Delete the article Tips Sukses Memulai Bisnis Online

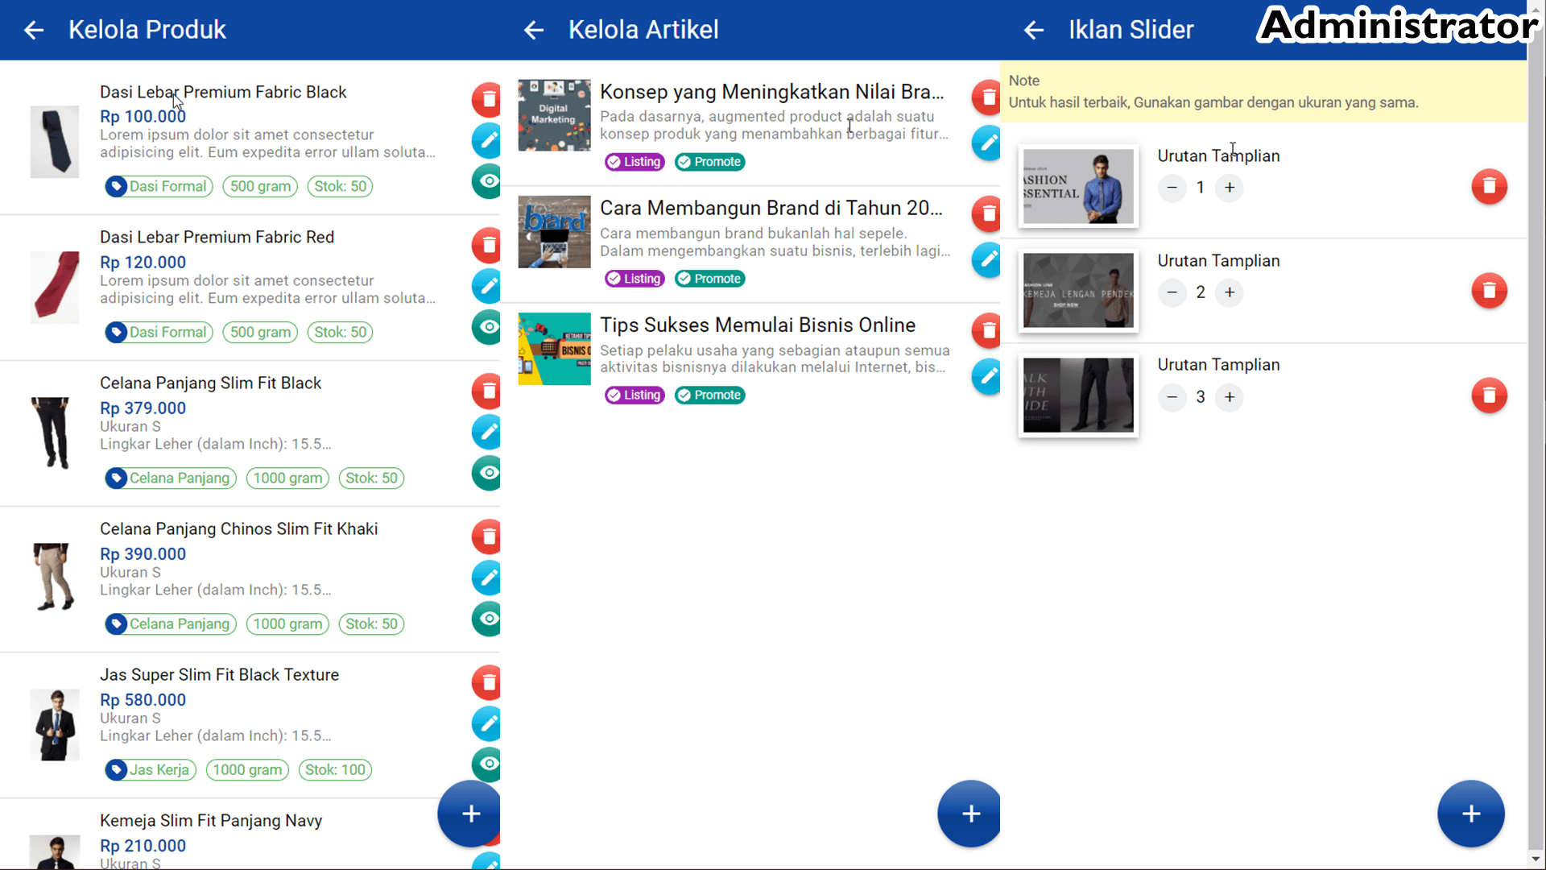coord(986,331)
